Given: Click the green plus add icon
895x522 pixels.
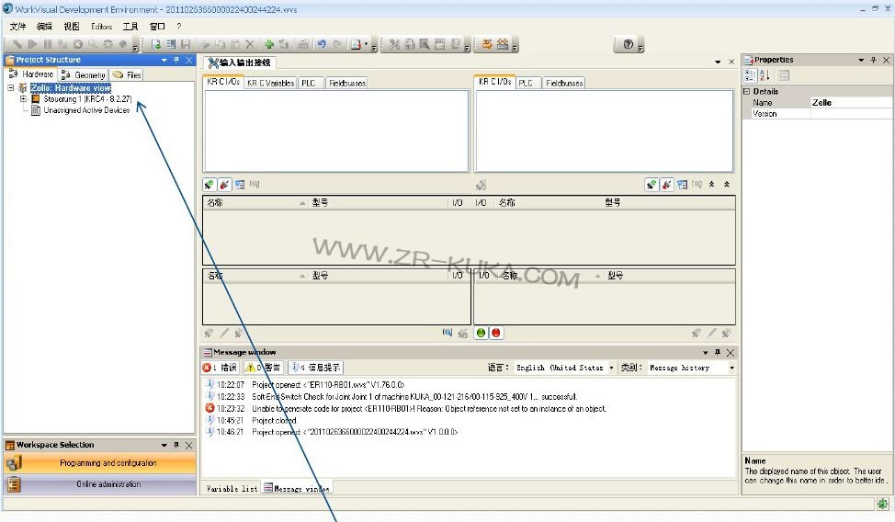Looking at the screenshot, I should [269, 44].
